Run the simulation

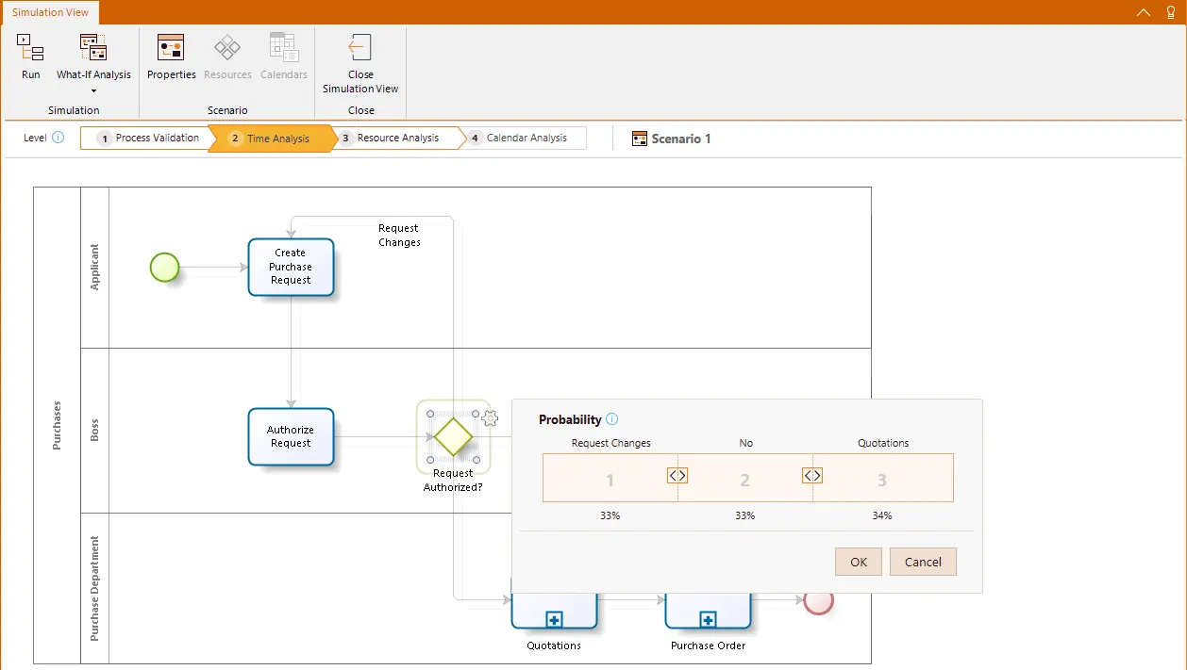(31, 57)
